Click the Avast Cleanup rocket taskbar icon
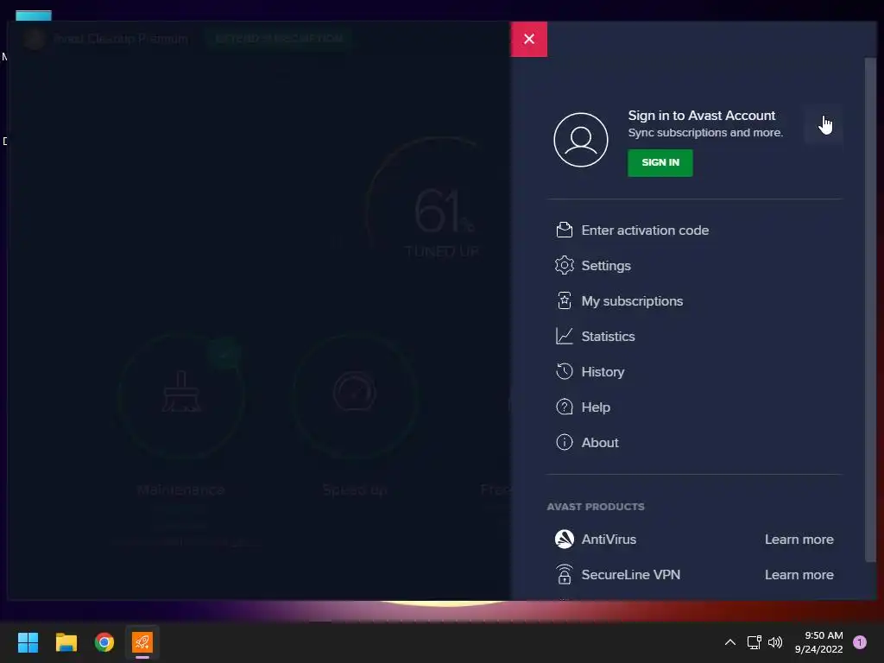Screen dimensions: 884x663 coord(142,642)
